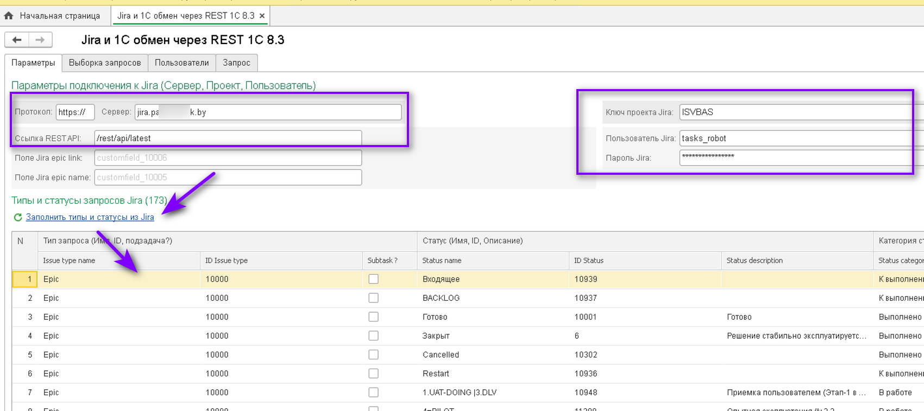Click the ID Status value 10302

pyautogui.click(x=645, y=355)
